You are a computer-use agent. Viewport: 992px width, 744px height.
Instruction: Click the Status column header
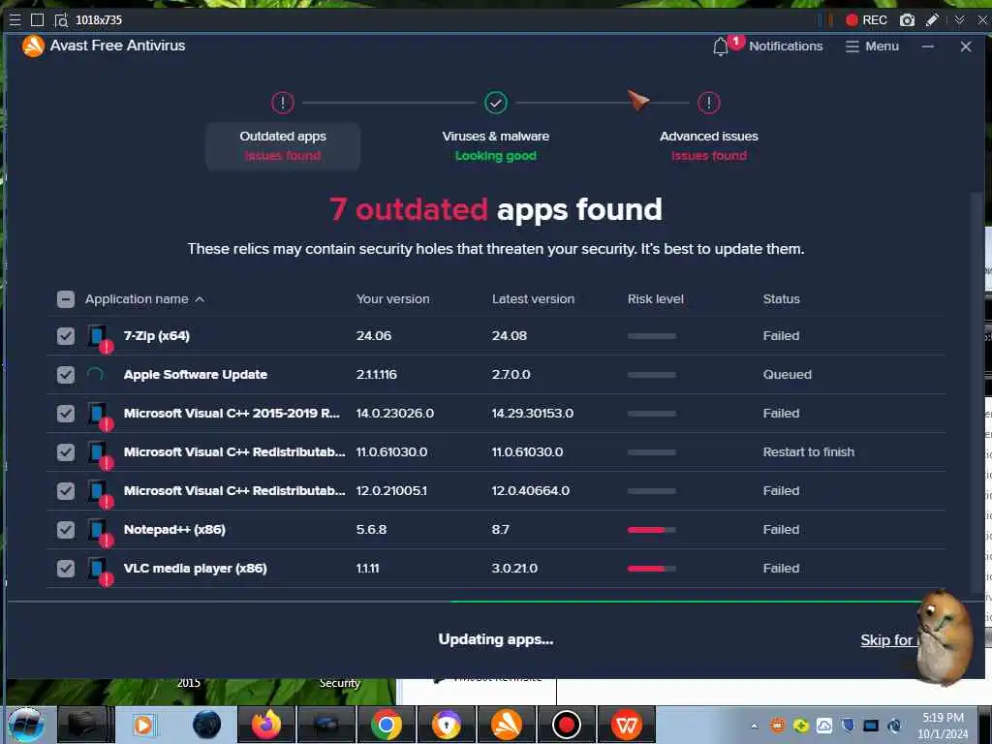click(781, 299)
